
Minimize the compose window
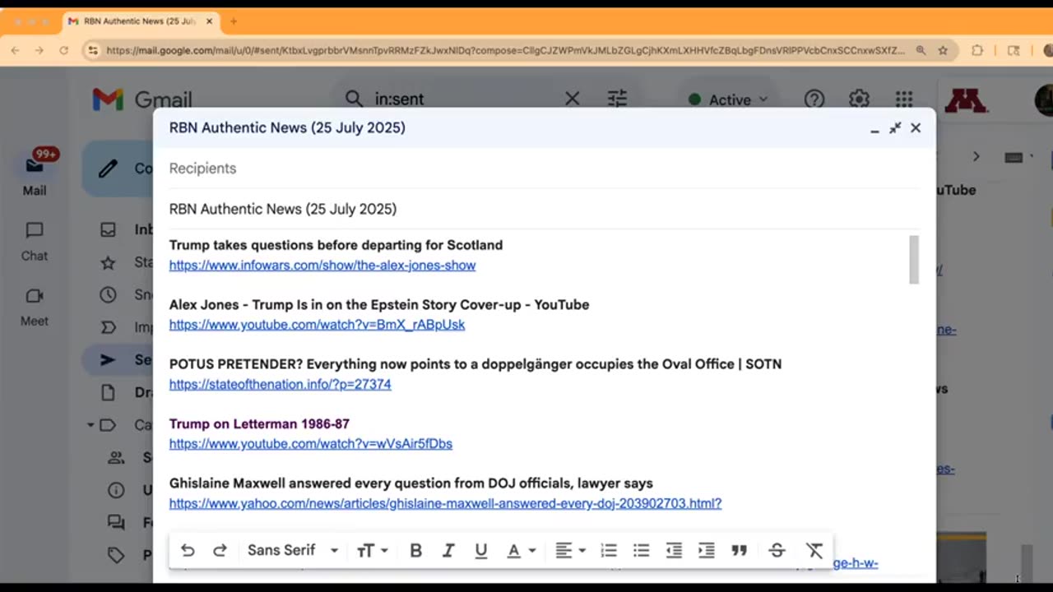click(x=874, y=128)
